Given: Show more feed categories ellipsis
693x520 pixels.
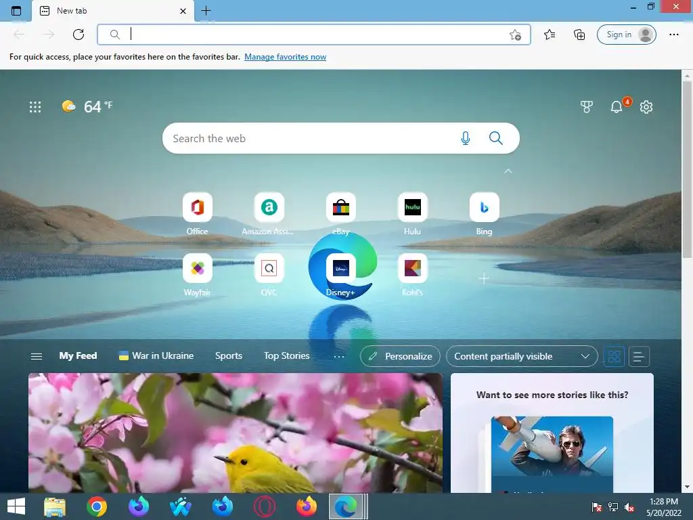Looking at the screenshot, I should [x=339, y=356].
